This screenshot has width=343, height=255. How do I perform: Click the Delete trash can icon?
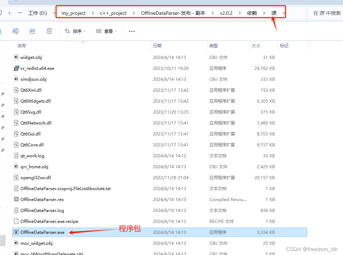pyautogui.click(x=49, y=31)
